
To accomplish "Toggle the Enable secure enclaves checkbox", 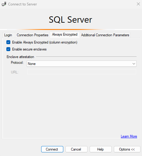I will (8, 49).
